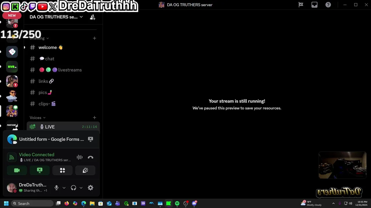Mute the microphone

point(57,188)
